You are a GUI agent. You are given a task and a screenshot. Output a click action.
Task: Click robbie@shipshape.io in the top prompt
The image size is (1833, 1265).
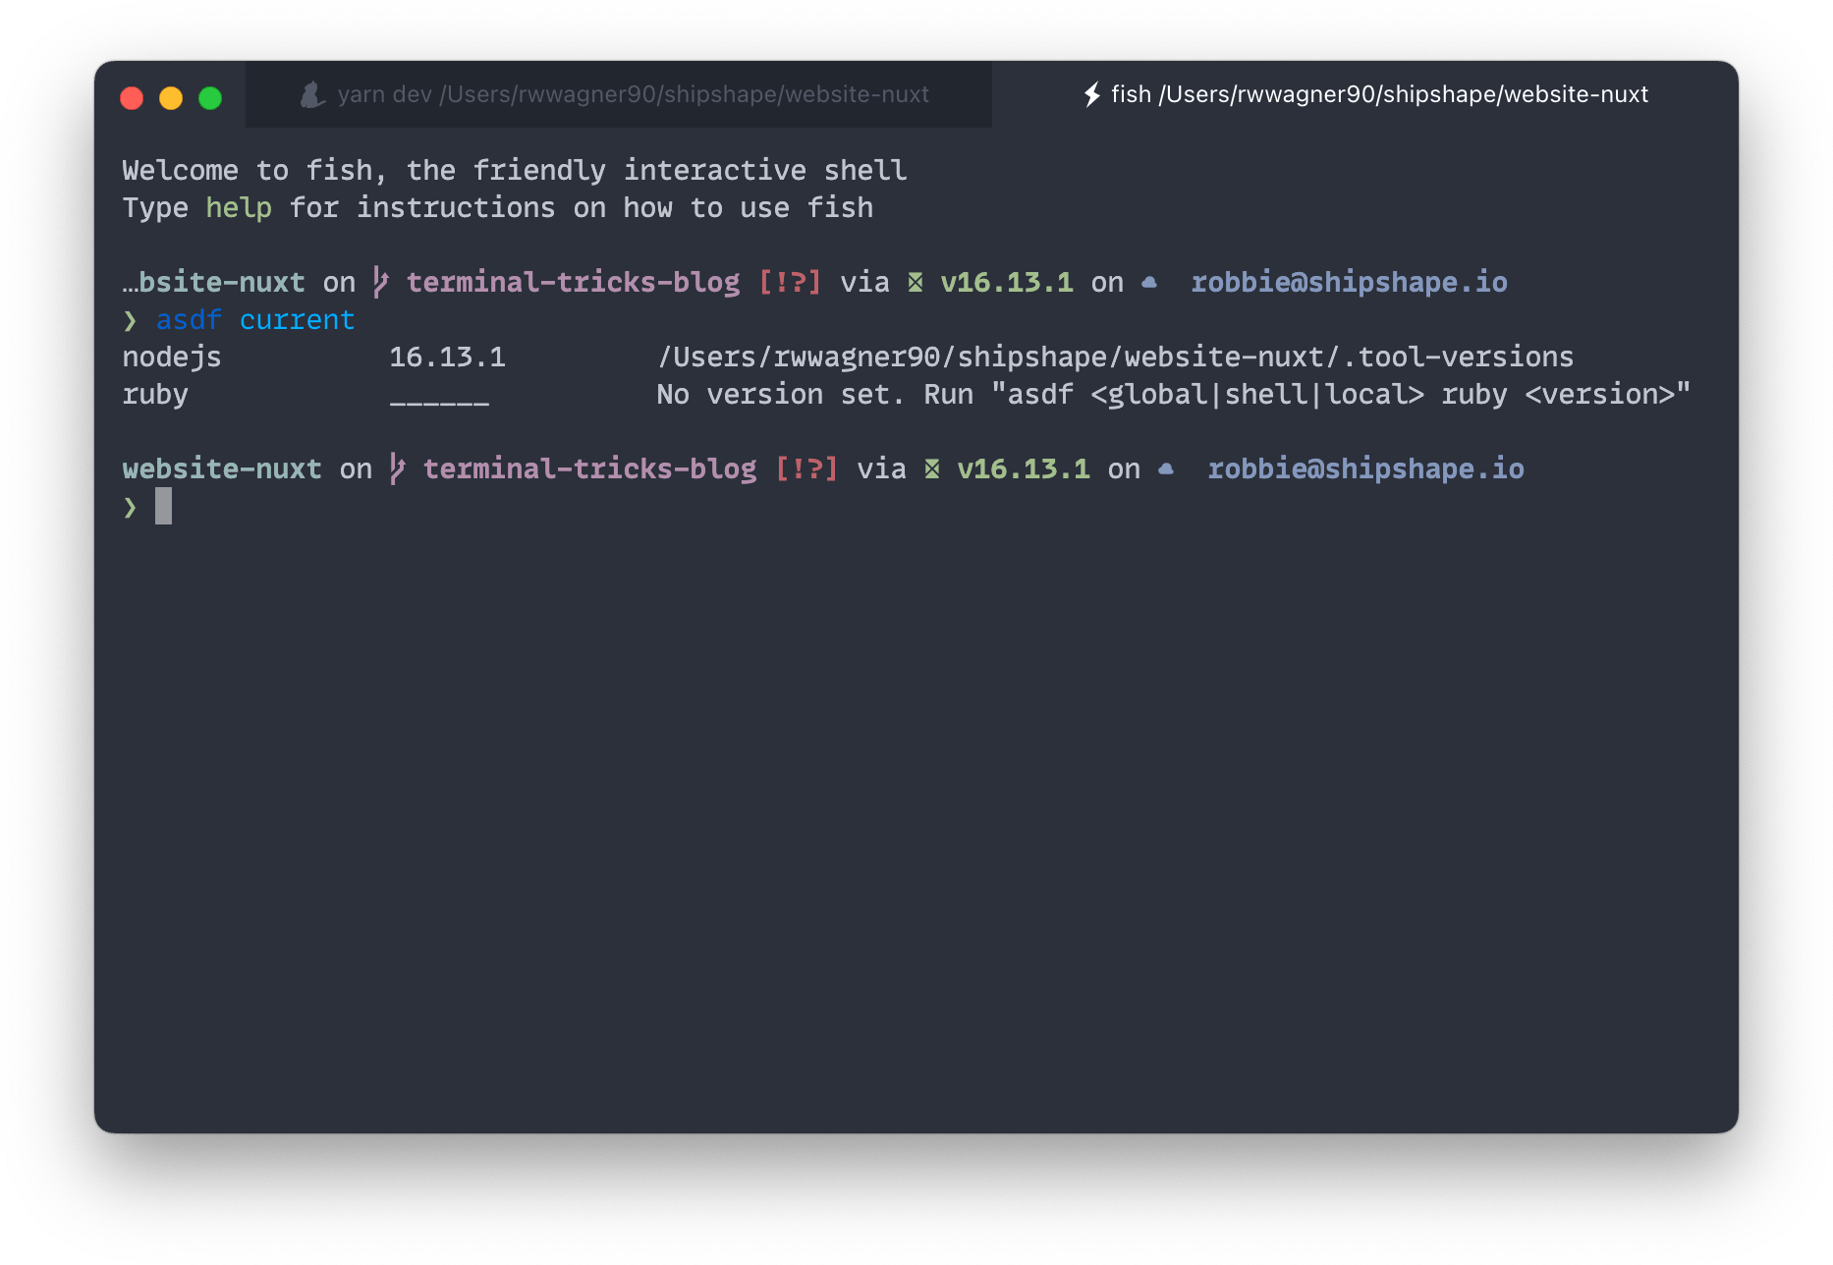pyautogui.click(x=1349, y=282)
